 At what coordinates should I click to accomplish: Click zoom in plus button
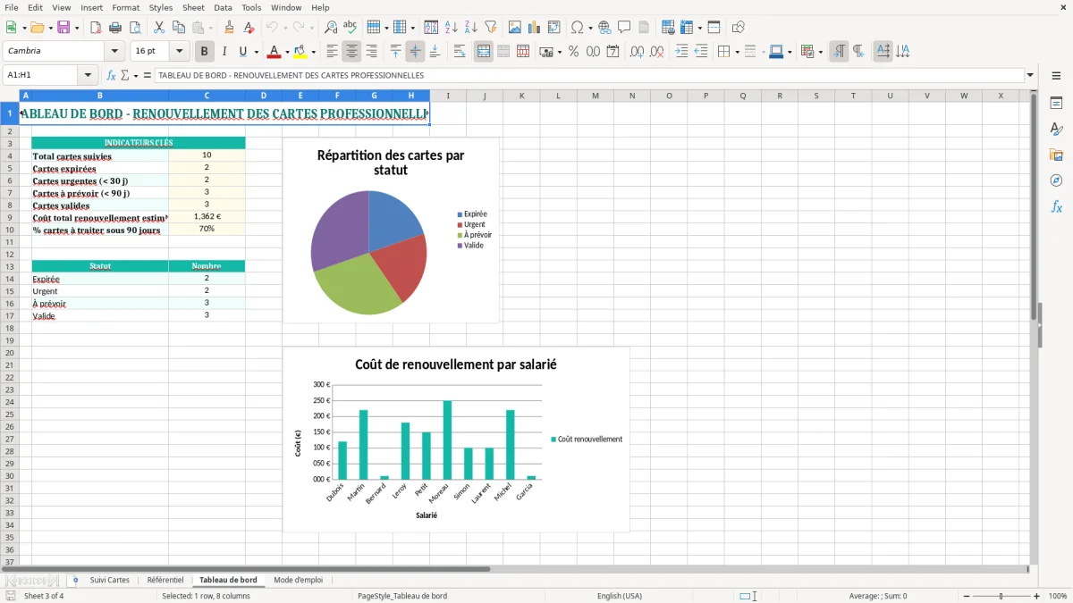pos(1037,596)
